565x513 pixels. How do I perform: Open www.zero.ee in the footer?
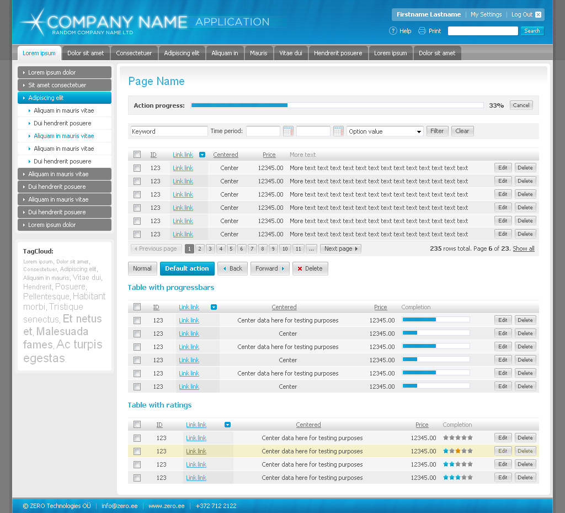(x=167, y=506)
